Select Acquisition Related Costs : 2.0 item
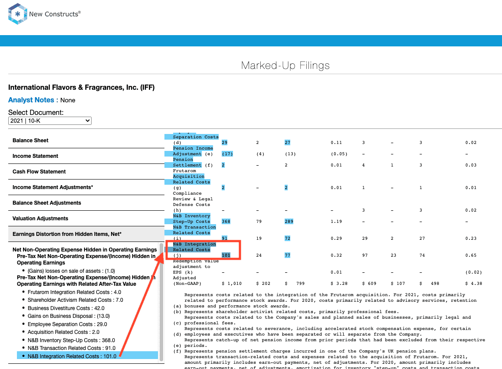Image resolution: width=502 pixels, height=369 pixels. (x=63, y=332)
